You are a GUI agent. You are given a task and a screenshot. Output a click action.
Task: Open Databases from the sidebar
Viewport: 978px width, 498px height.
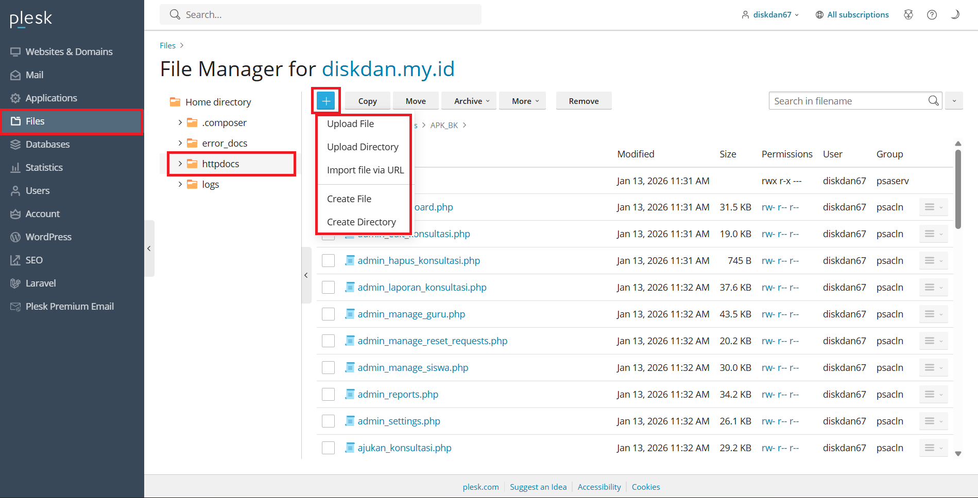pyautogui.click(x=47, y=145)
